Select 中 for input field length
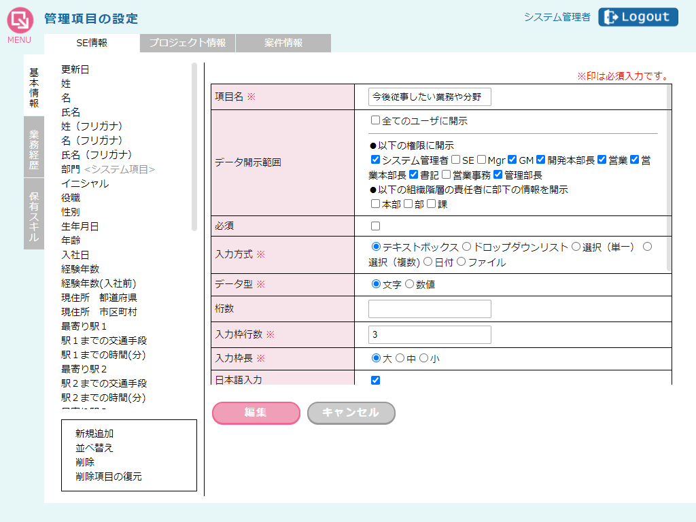Viewport: 696px width, 522px height. (400, 358)
